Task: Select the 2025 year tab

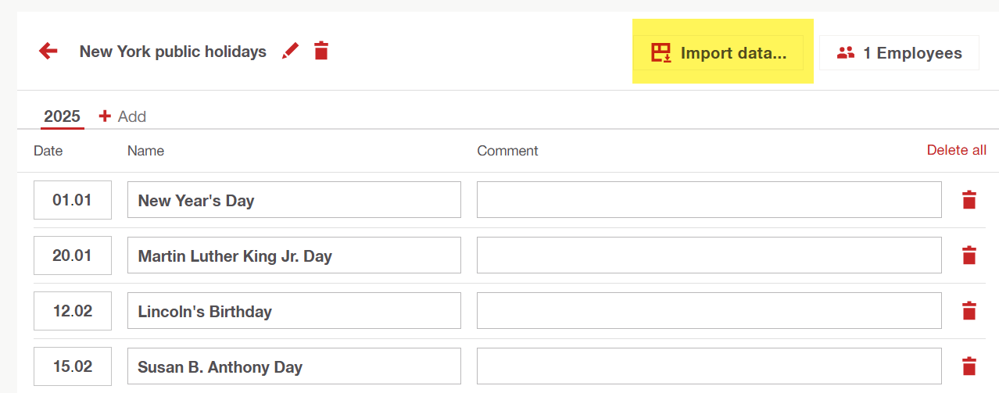Action: pyautogui.click(x=62, y=116)
